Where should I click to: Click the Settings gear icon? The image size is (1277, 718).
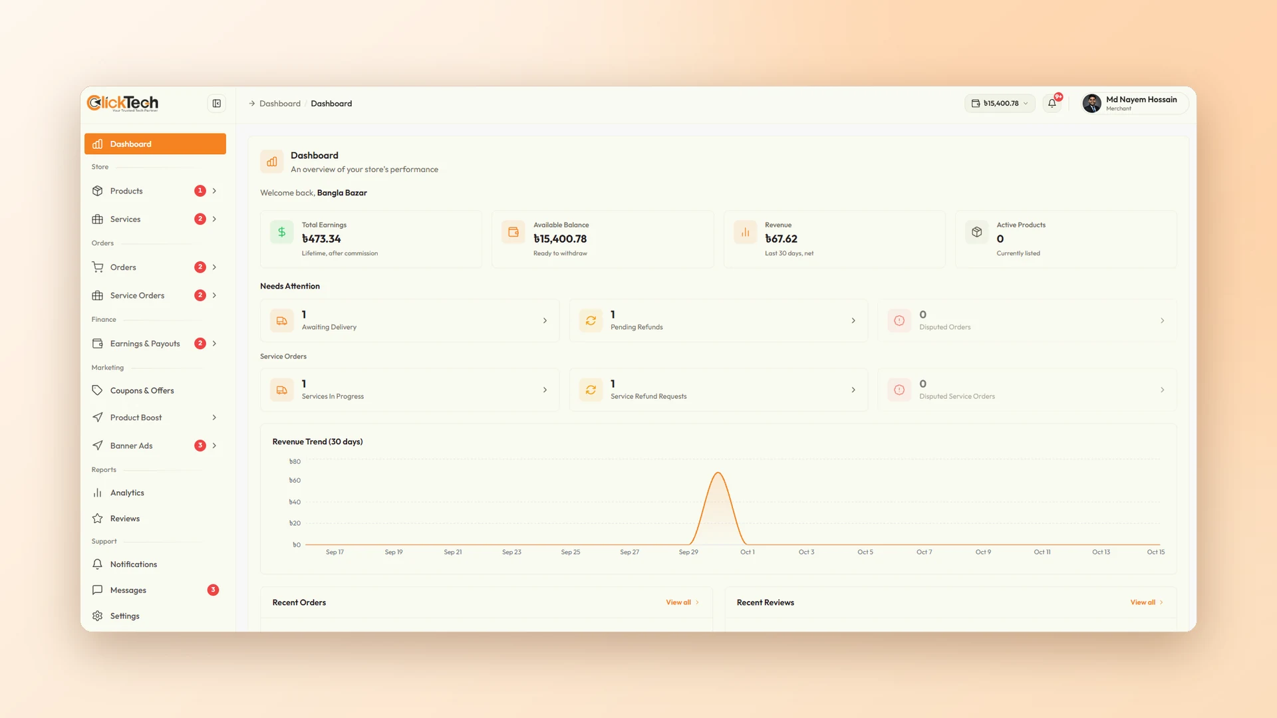(98, 616)
